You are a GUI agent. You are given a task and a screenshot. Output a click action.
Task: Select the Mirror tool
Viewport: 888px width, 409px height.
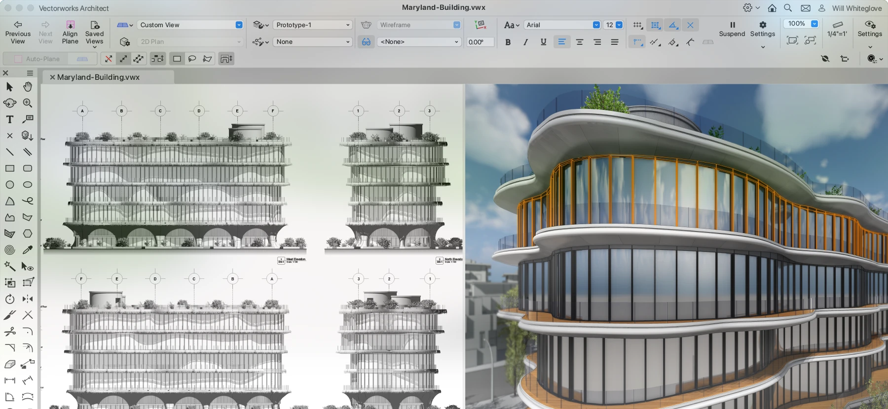28,299
